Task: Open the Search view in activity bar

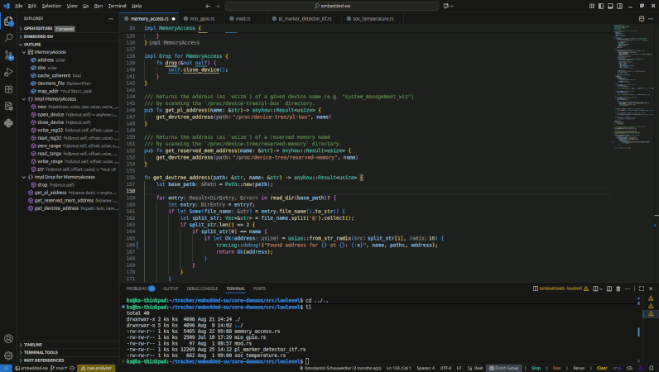Action: tap(8, 37)
